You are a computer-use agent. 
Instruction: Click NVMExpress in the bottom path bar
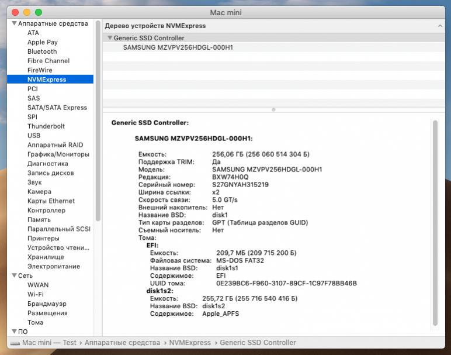(190, 343)
